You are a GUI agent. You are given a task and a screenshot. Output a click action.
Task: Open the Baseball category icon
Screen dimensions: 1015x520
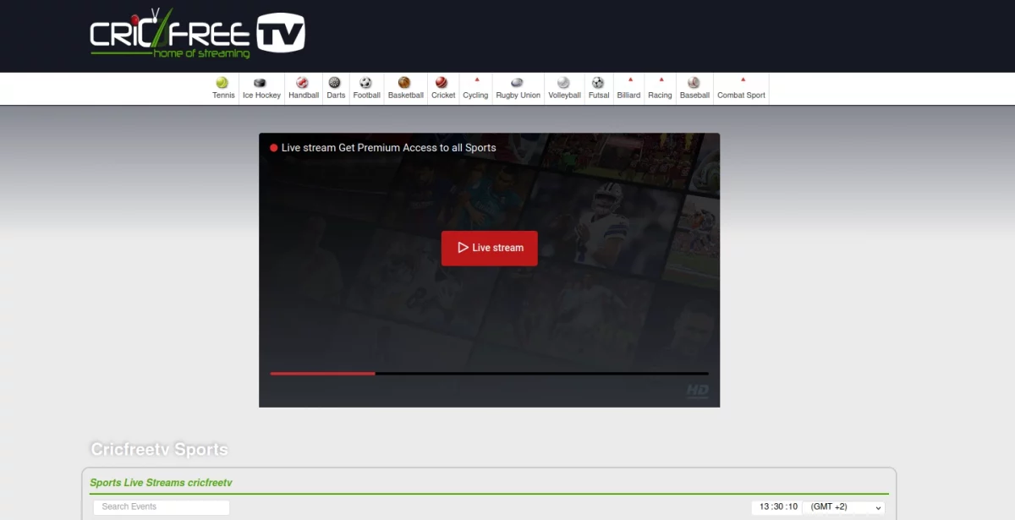point(694,83)
